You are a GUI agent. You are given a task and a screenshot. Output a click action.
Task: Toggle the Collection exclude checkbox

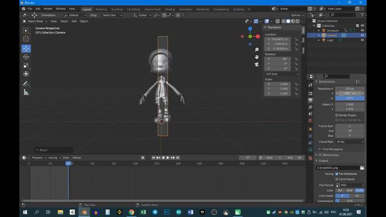pyautogui.click(x=358, y=25)
